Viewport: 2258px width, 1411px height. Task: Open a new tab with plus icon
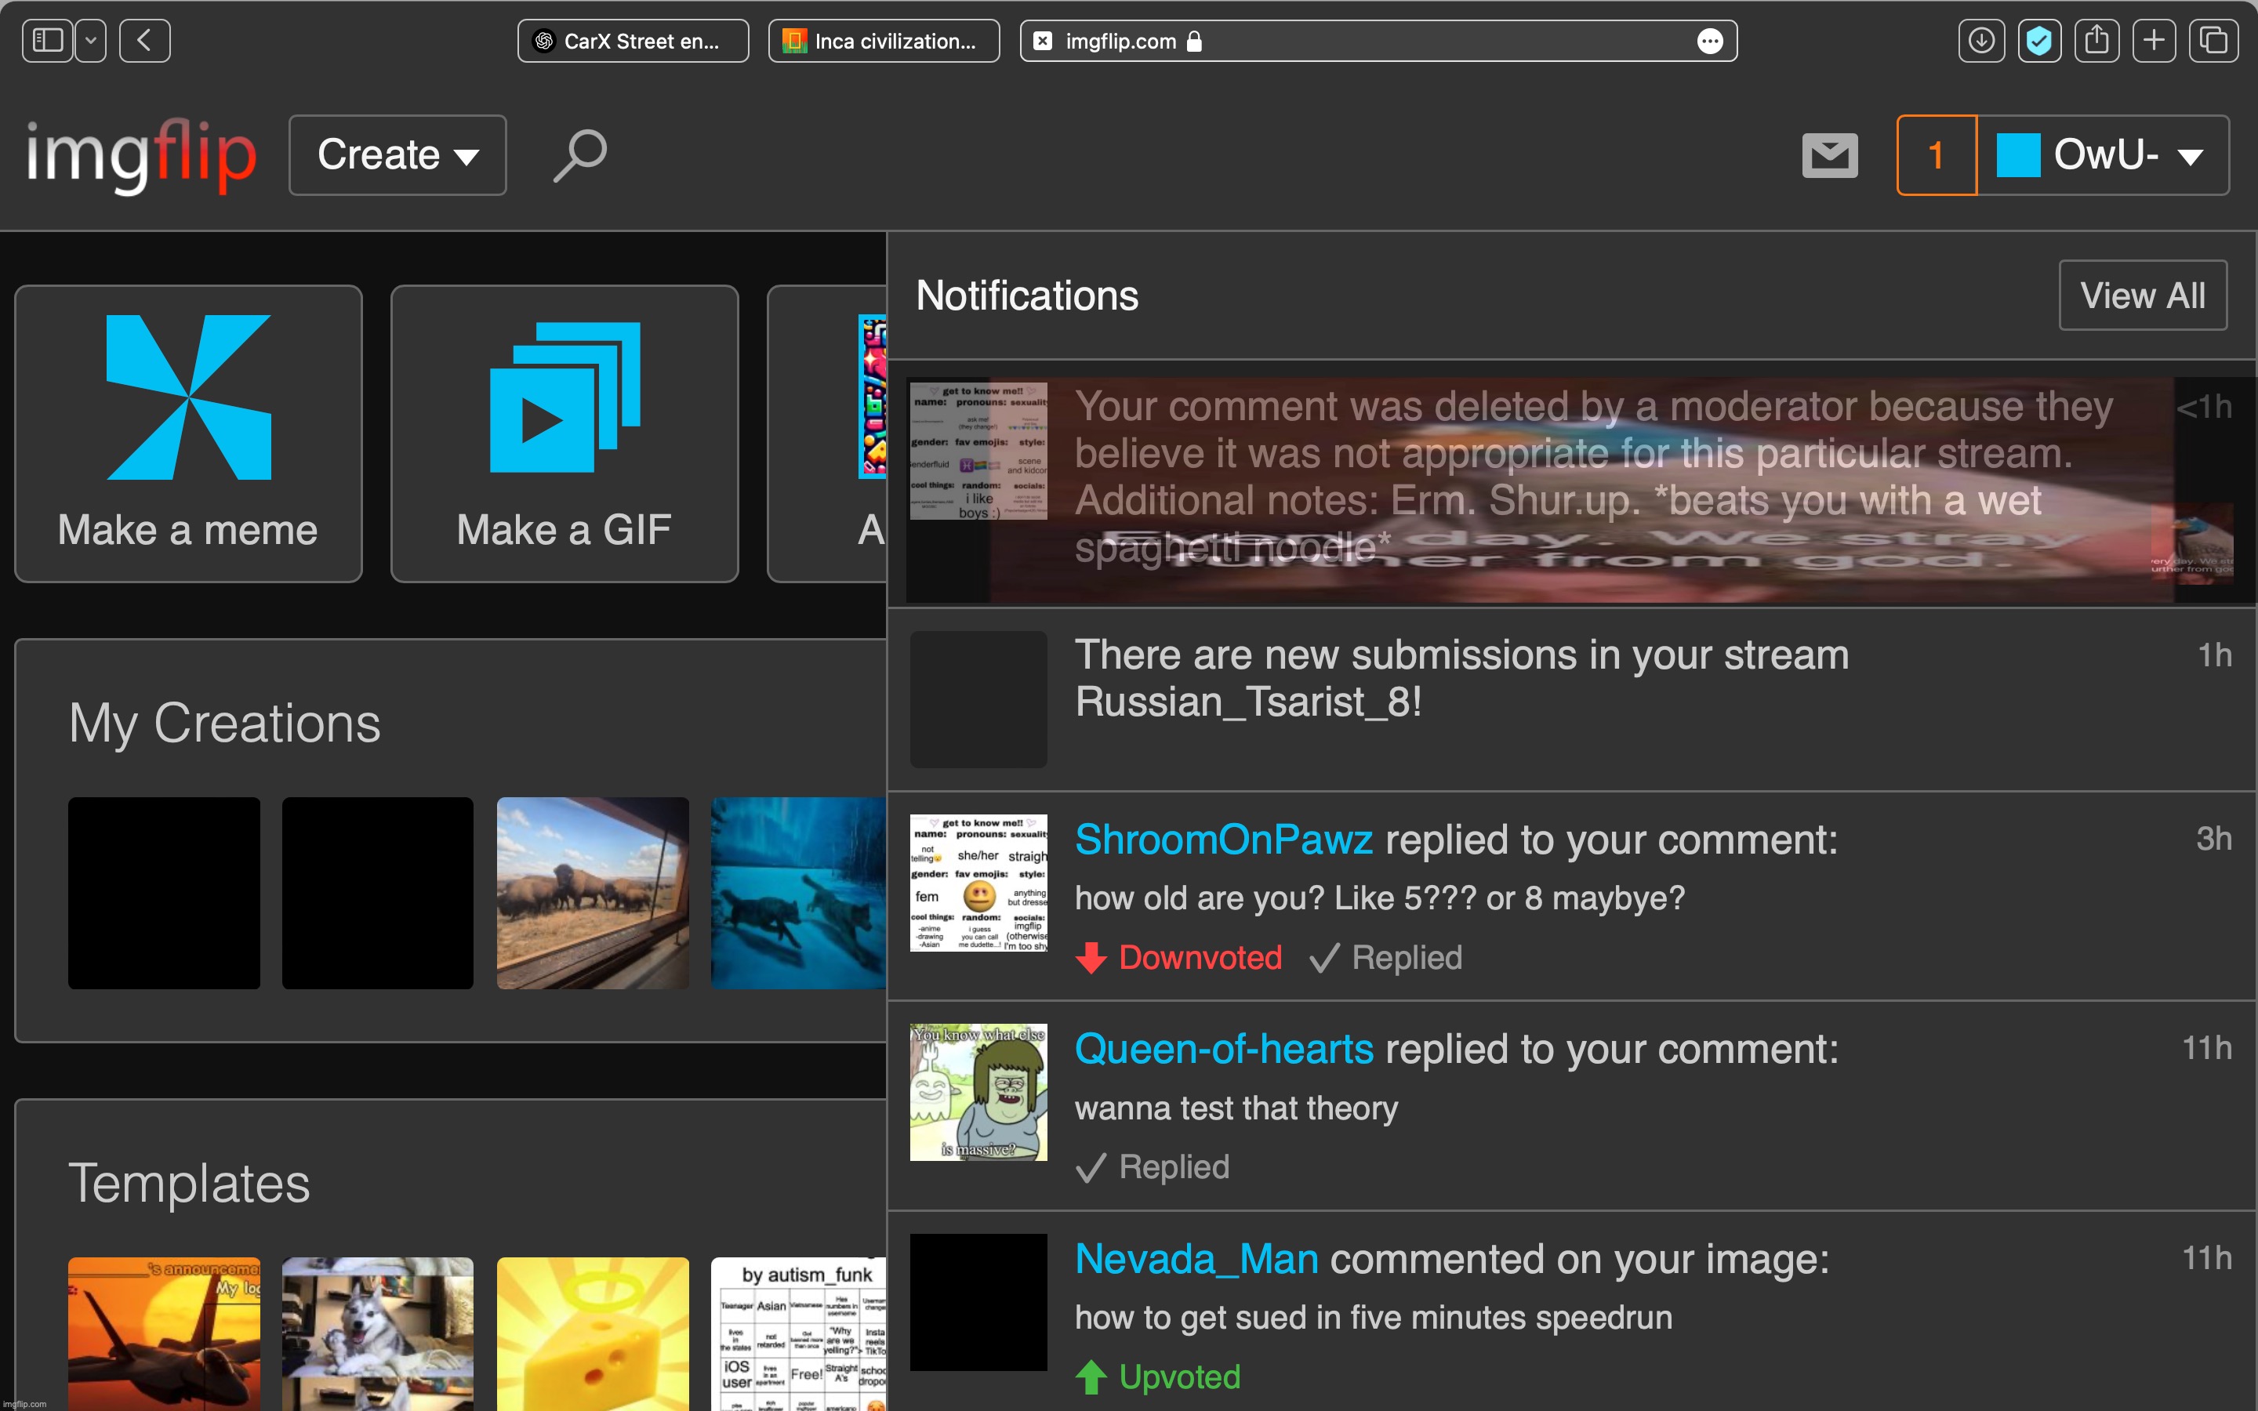[2155, 41]
